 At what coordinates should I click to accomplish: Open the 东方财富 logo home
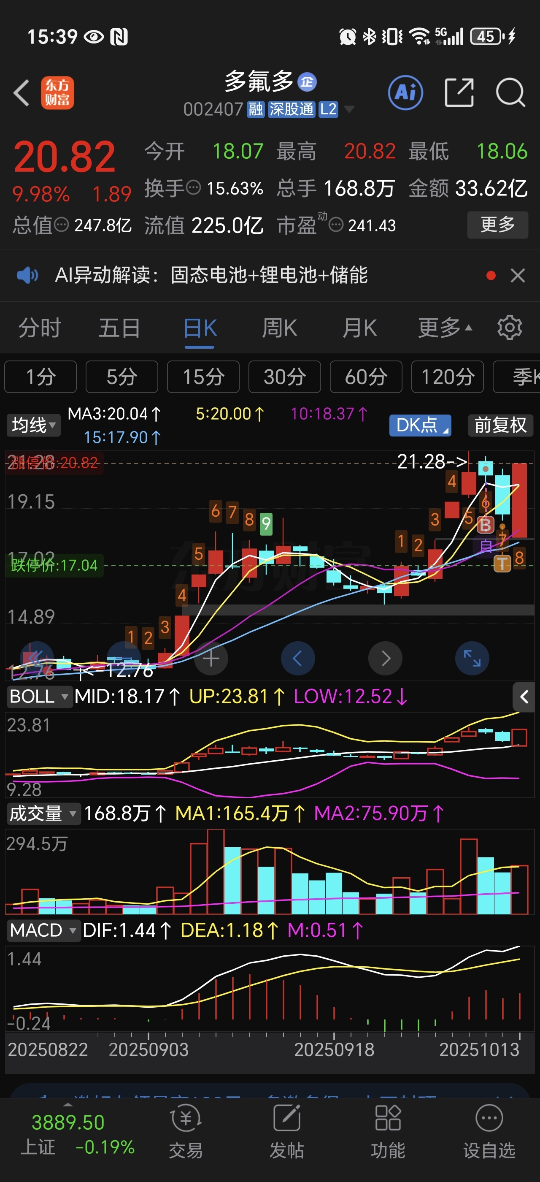click(57, 93)
